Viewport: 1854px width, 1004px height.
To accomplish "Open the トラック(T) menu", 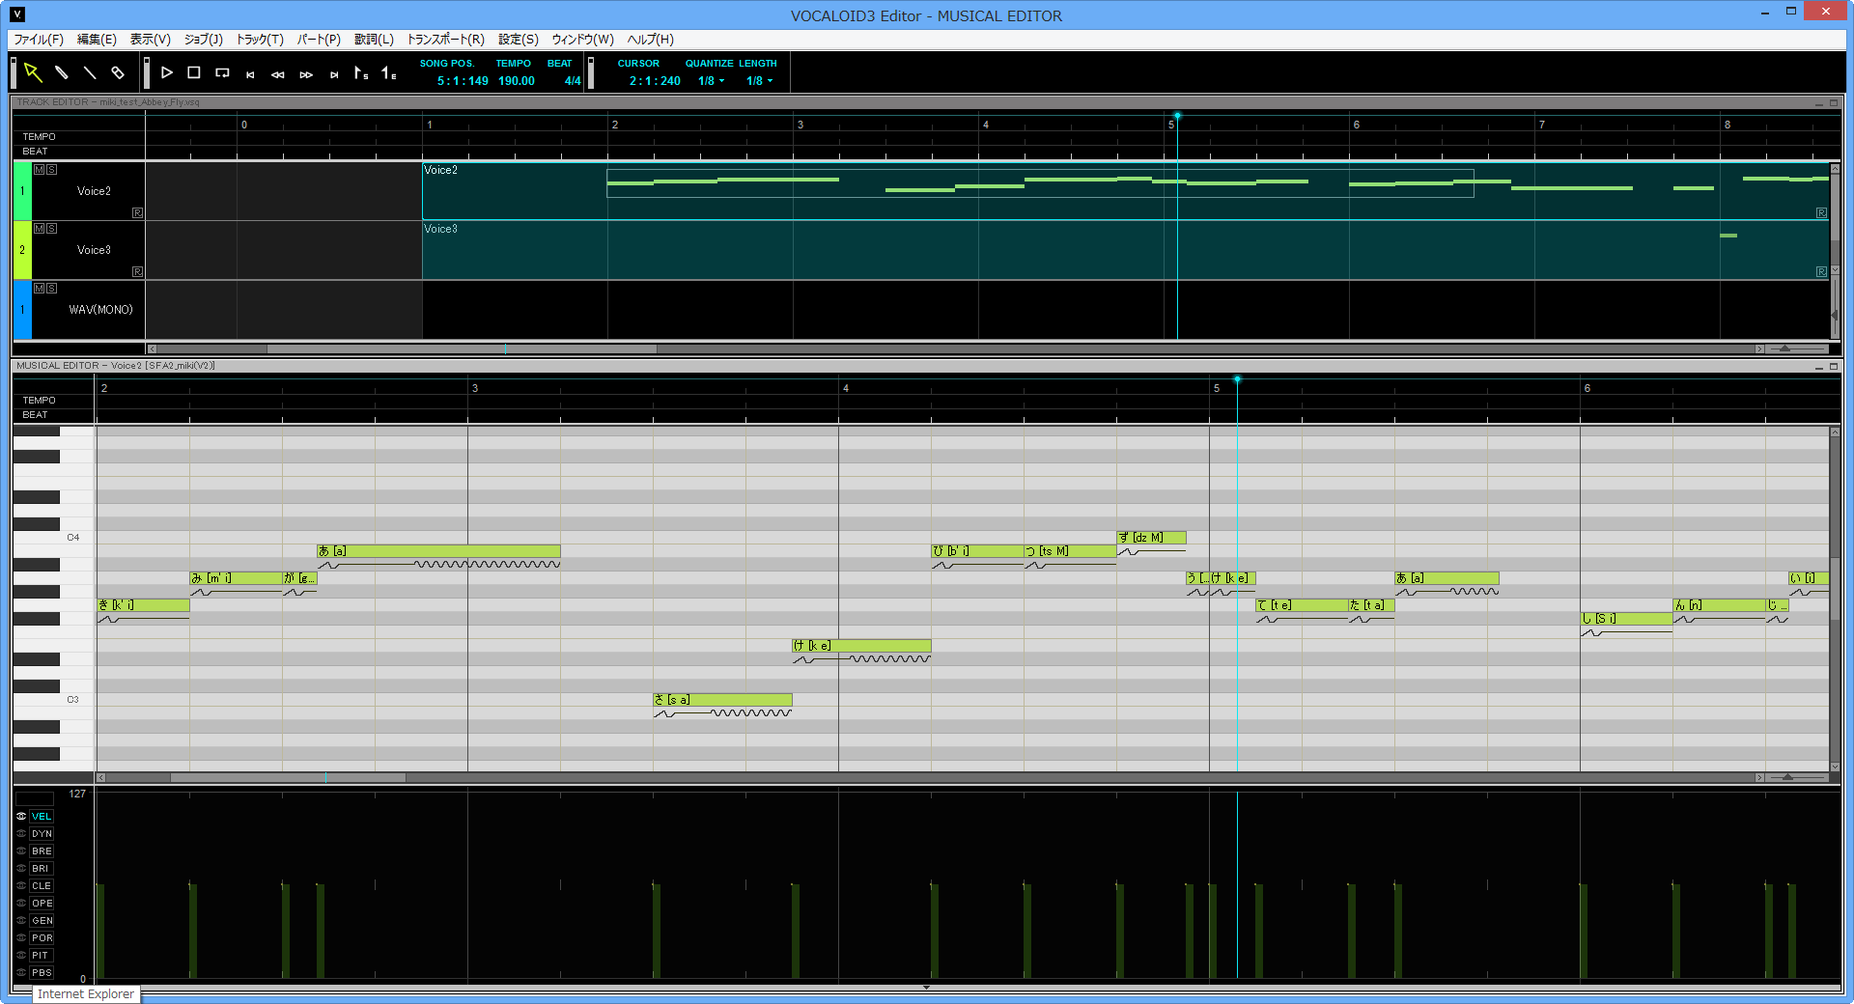I will coord(260,40).
